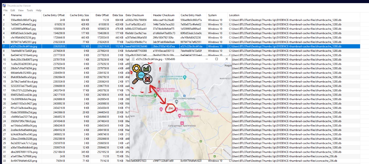
Task: Sort by the Location column header
Action: [x=294, y=15]
